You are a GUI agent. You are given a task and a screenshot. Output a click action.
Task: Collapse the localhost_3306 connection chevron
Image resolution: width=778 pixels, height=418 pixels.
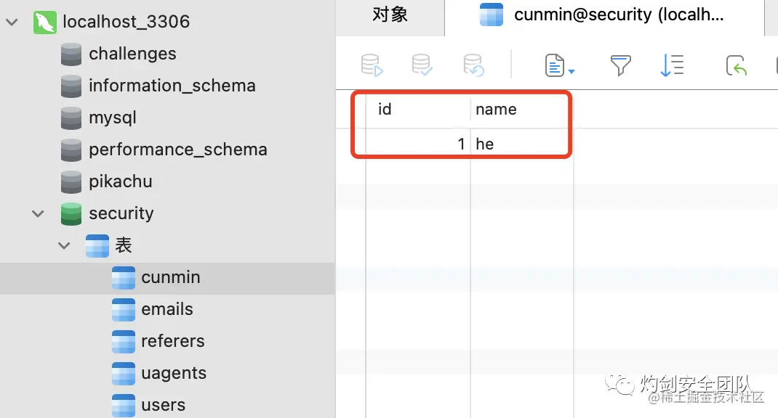12,22
